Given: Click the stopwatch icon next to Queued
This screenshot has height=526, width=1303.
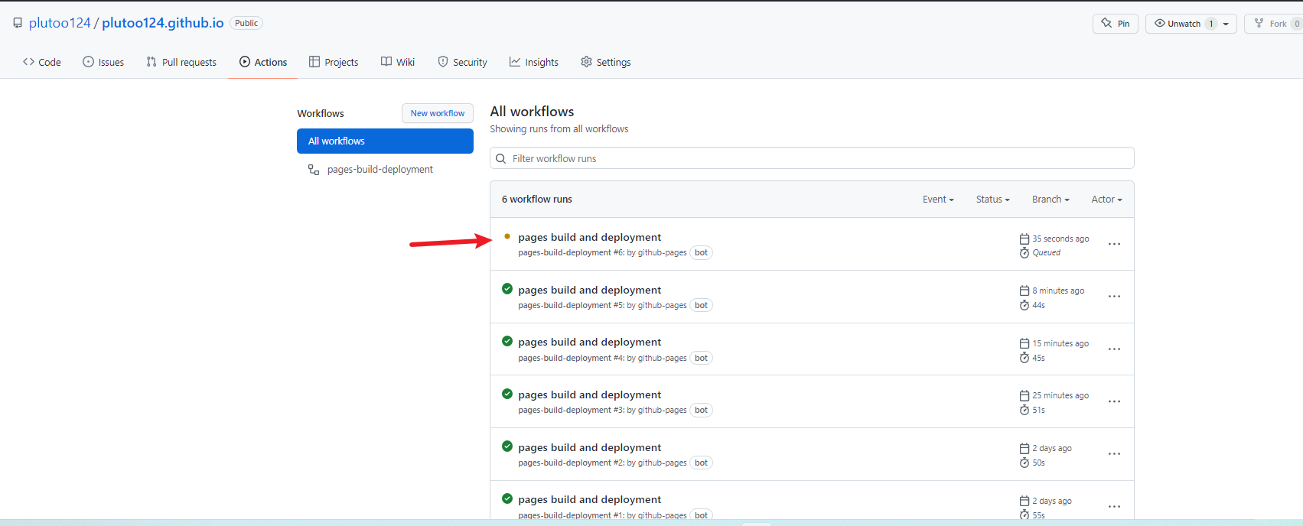Looking at the screenshot, I should click(x=1024, y=253).
